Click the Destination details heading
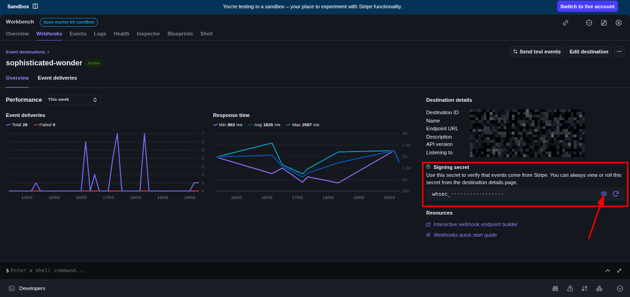 [449, 100]
